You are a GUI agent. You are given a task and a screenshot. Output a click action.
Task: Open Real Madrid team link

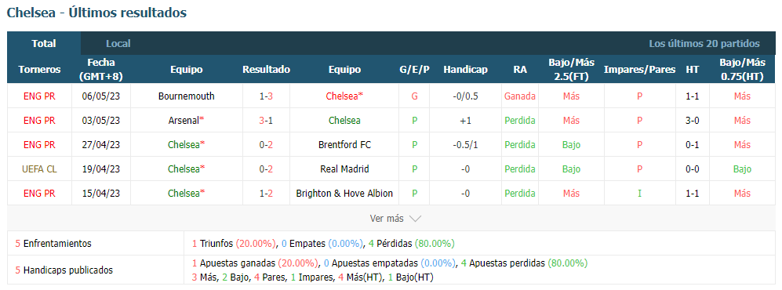344,169
